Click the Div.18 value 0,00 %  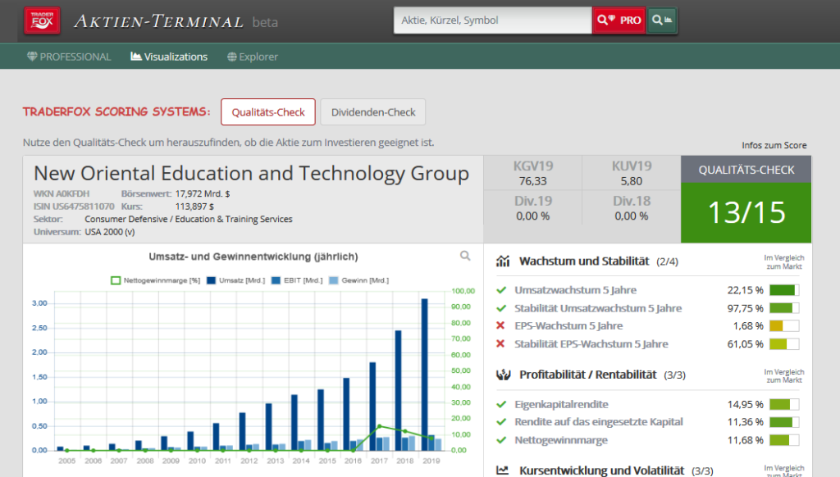(x=631, y=216)
